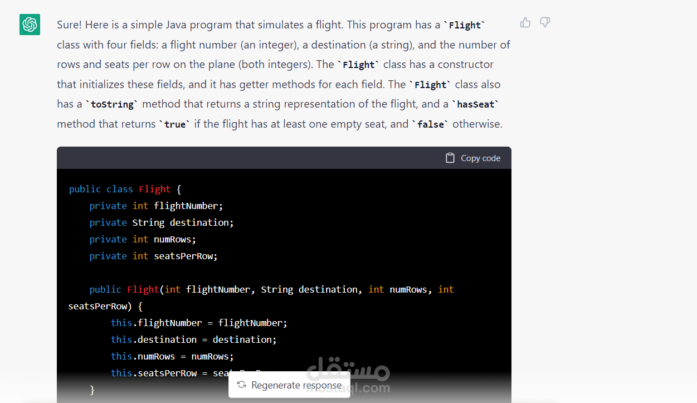Click the Regenerate response button
This screenshot has width=697, height=403.
289,385
